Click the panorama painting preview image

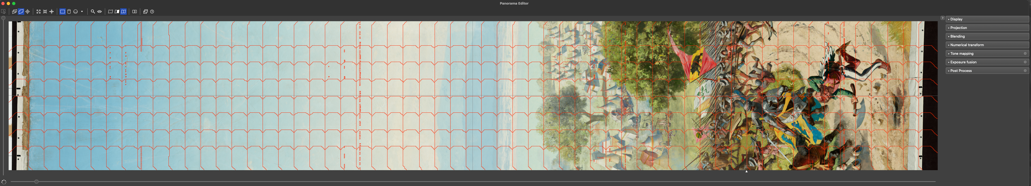473,96
